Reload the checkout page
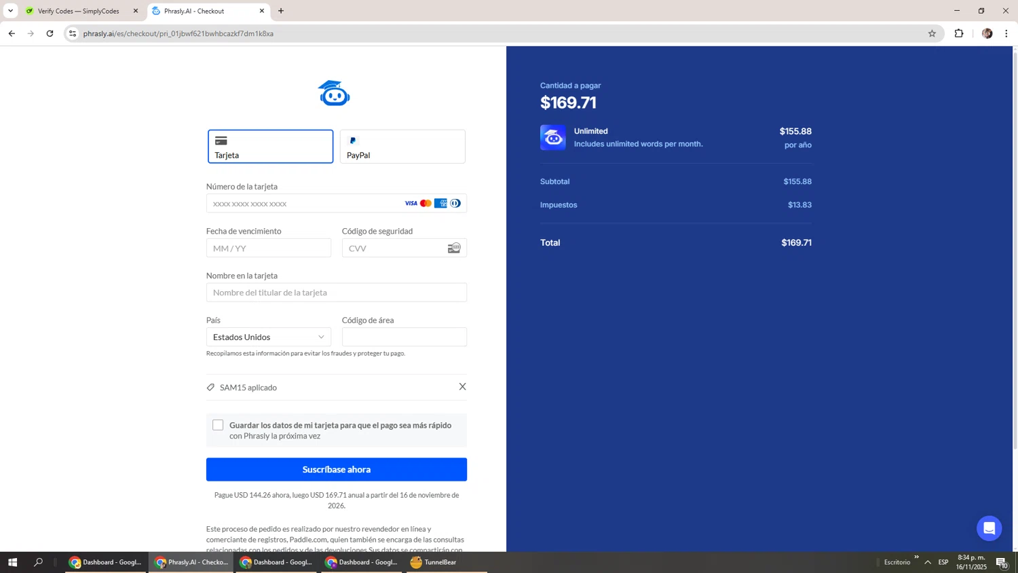The height and width of the screenshot is (573, 1018). tap(50, 33)
